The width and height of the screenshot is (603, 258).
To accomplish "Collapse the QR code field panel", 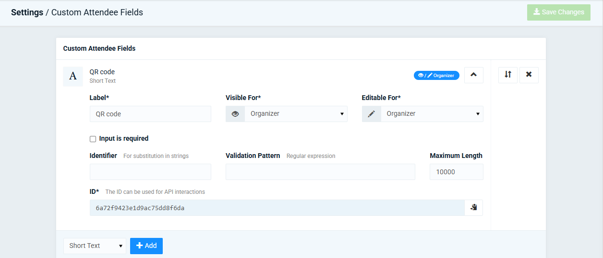I will (473, 75).
